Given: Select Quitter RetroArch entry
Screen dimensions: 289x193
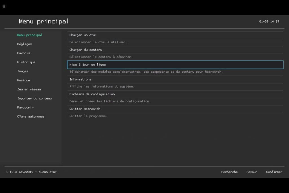Looking at the screenshot, I should pyautogui.click(x=175, y=109).
